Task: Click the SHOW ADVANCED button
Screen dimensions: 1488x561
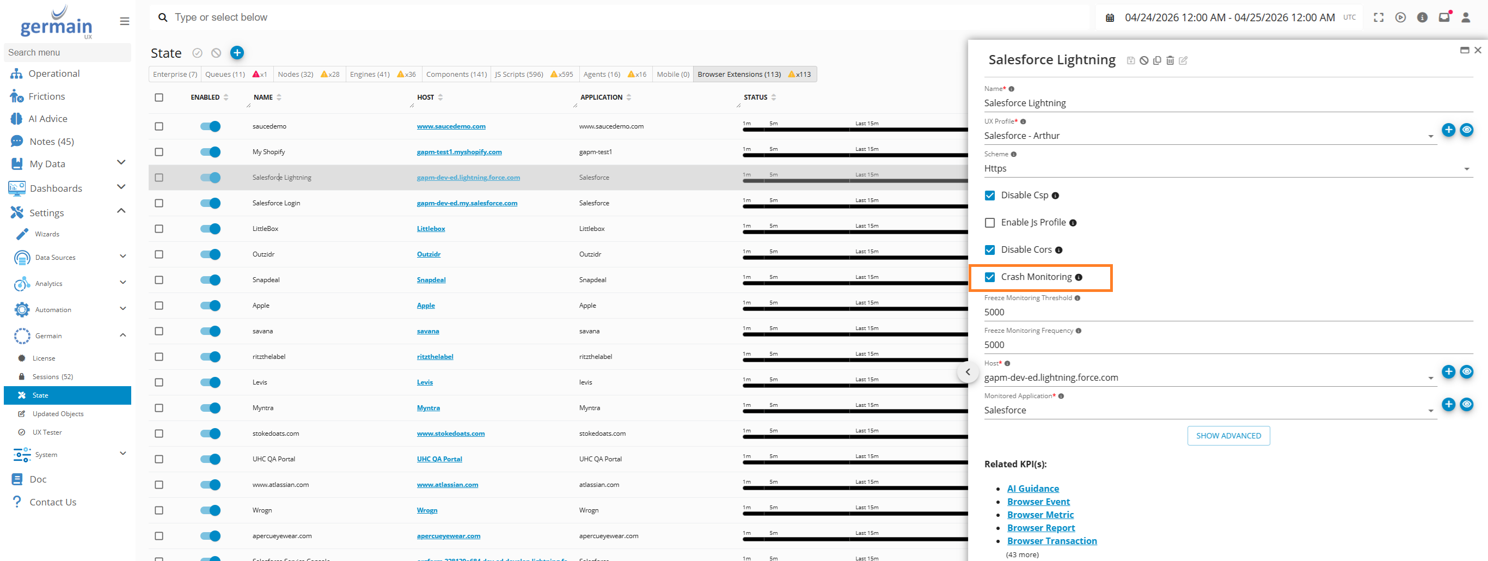Action: [x=1228, y=436]
